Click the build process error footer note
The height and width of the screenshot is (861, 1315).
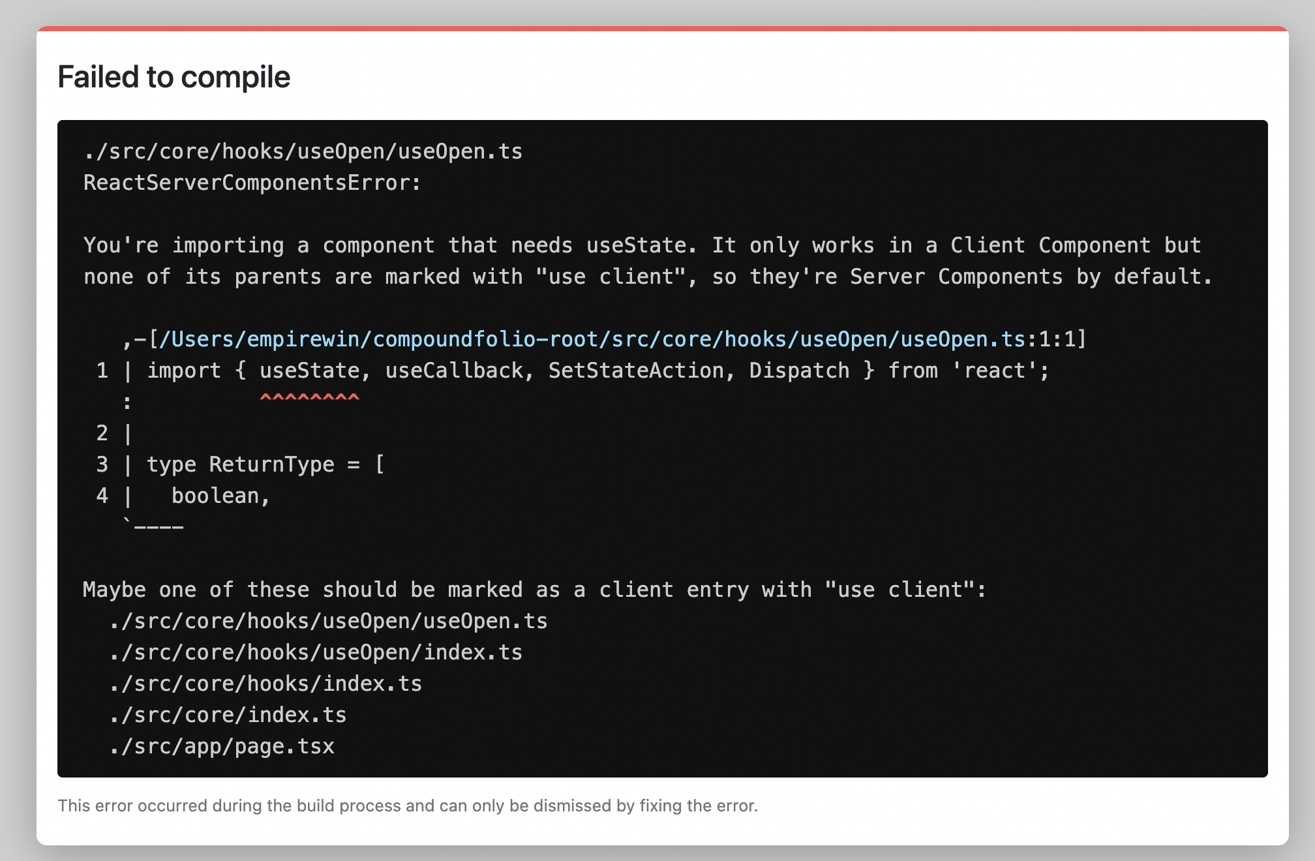[408, 806]
